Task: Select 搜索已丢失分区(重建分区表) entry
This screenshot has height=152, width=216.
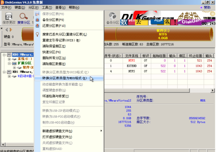Action: click(69, 34)
